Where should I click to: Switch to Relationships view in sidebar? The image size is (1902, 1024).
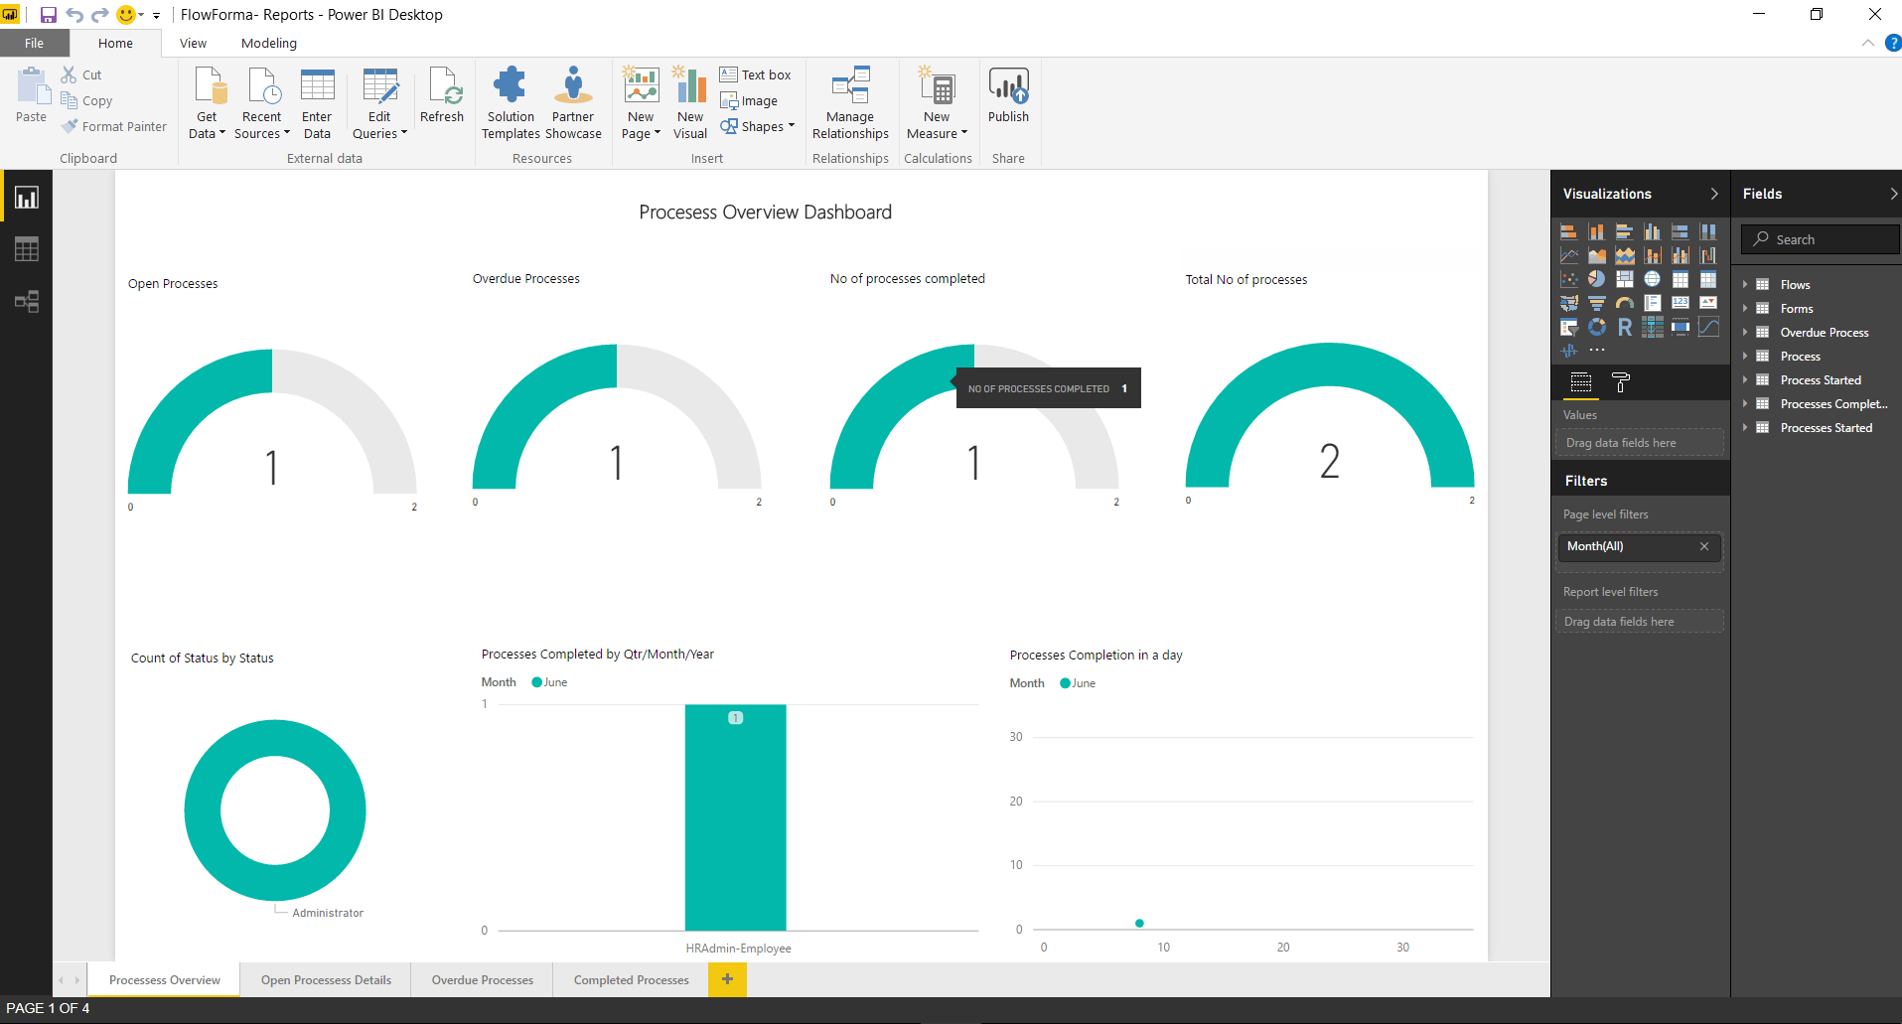coord(27,302)
